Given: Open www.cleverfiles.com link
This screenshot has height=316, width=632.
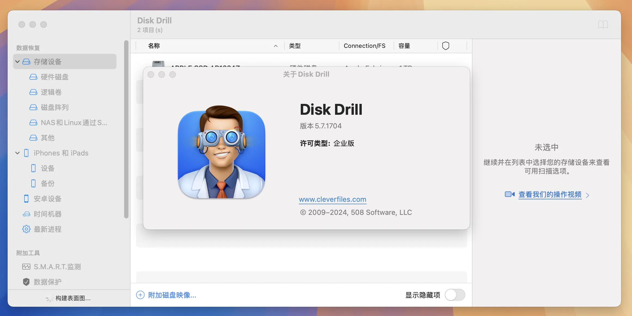Looking at the screenshot, I should pyautogui.click(x=333, y=199).
